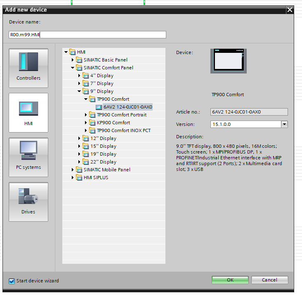Expand the 7'' Display node
The width and height of the screenshot is (302, 296).
coord(79,83)
